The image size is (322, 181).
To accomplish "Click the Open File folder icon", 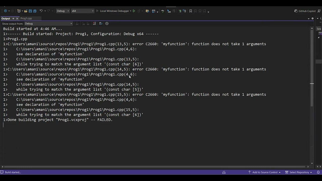I will 26,11.
